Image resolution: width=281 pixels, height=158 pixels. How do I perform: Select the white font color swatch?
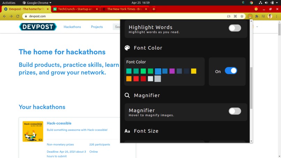coord(150,78)
